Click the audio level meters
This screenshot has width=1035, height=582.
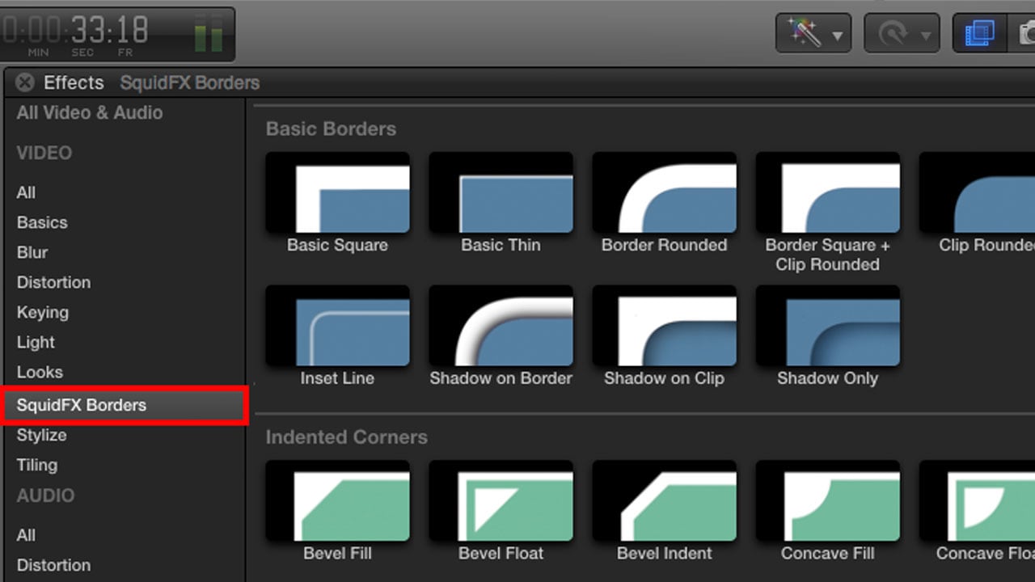pyautogui.click(x=209, y=33)
